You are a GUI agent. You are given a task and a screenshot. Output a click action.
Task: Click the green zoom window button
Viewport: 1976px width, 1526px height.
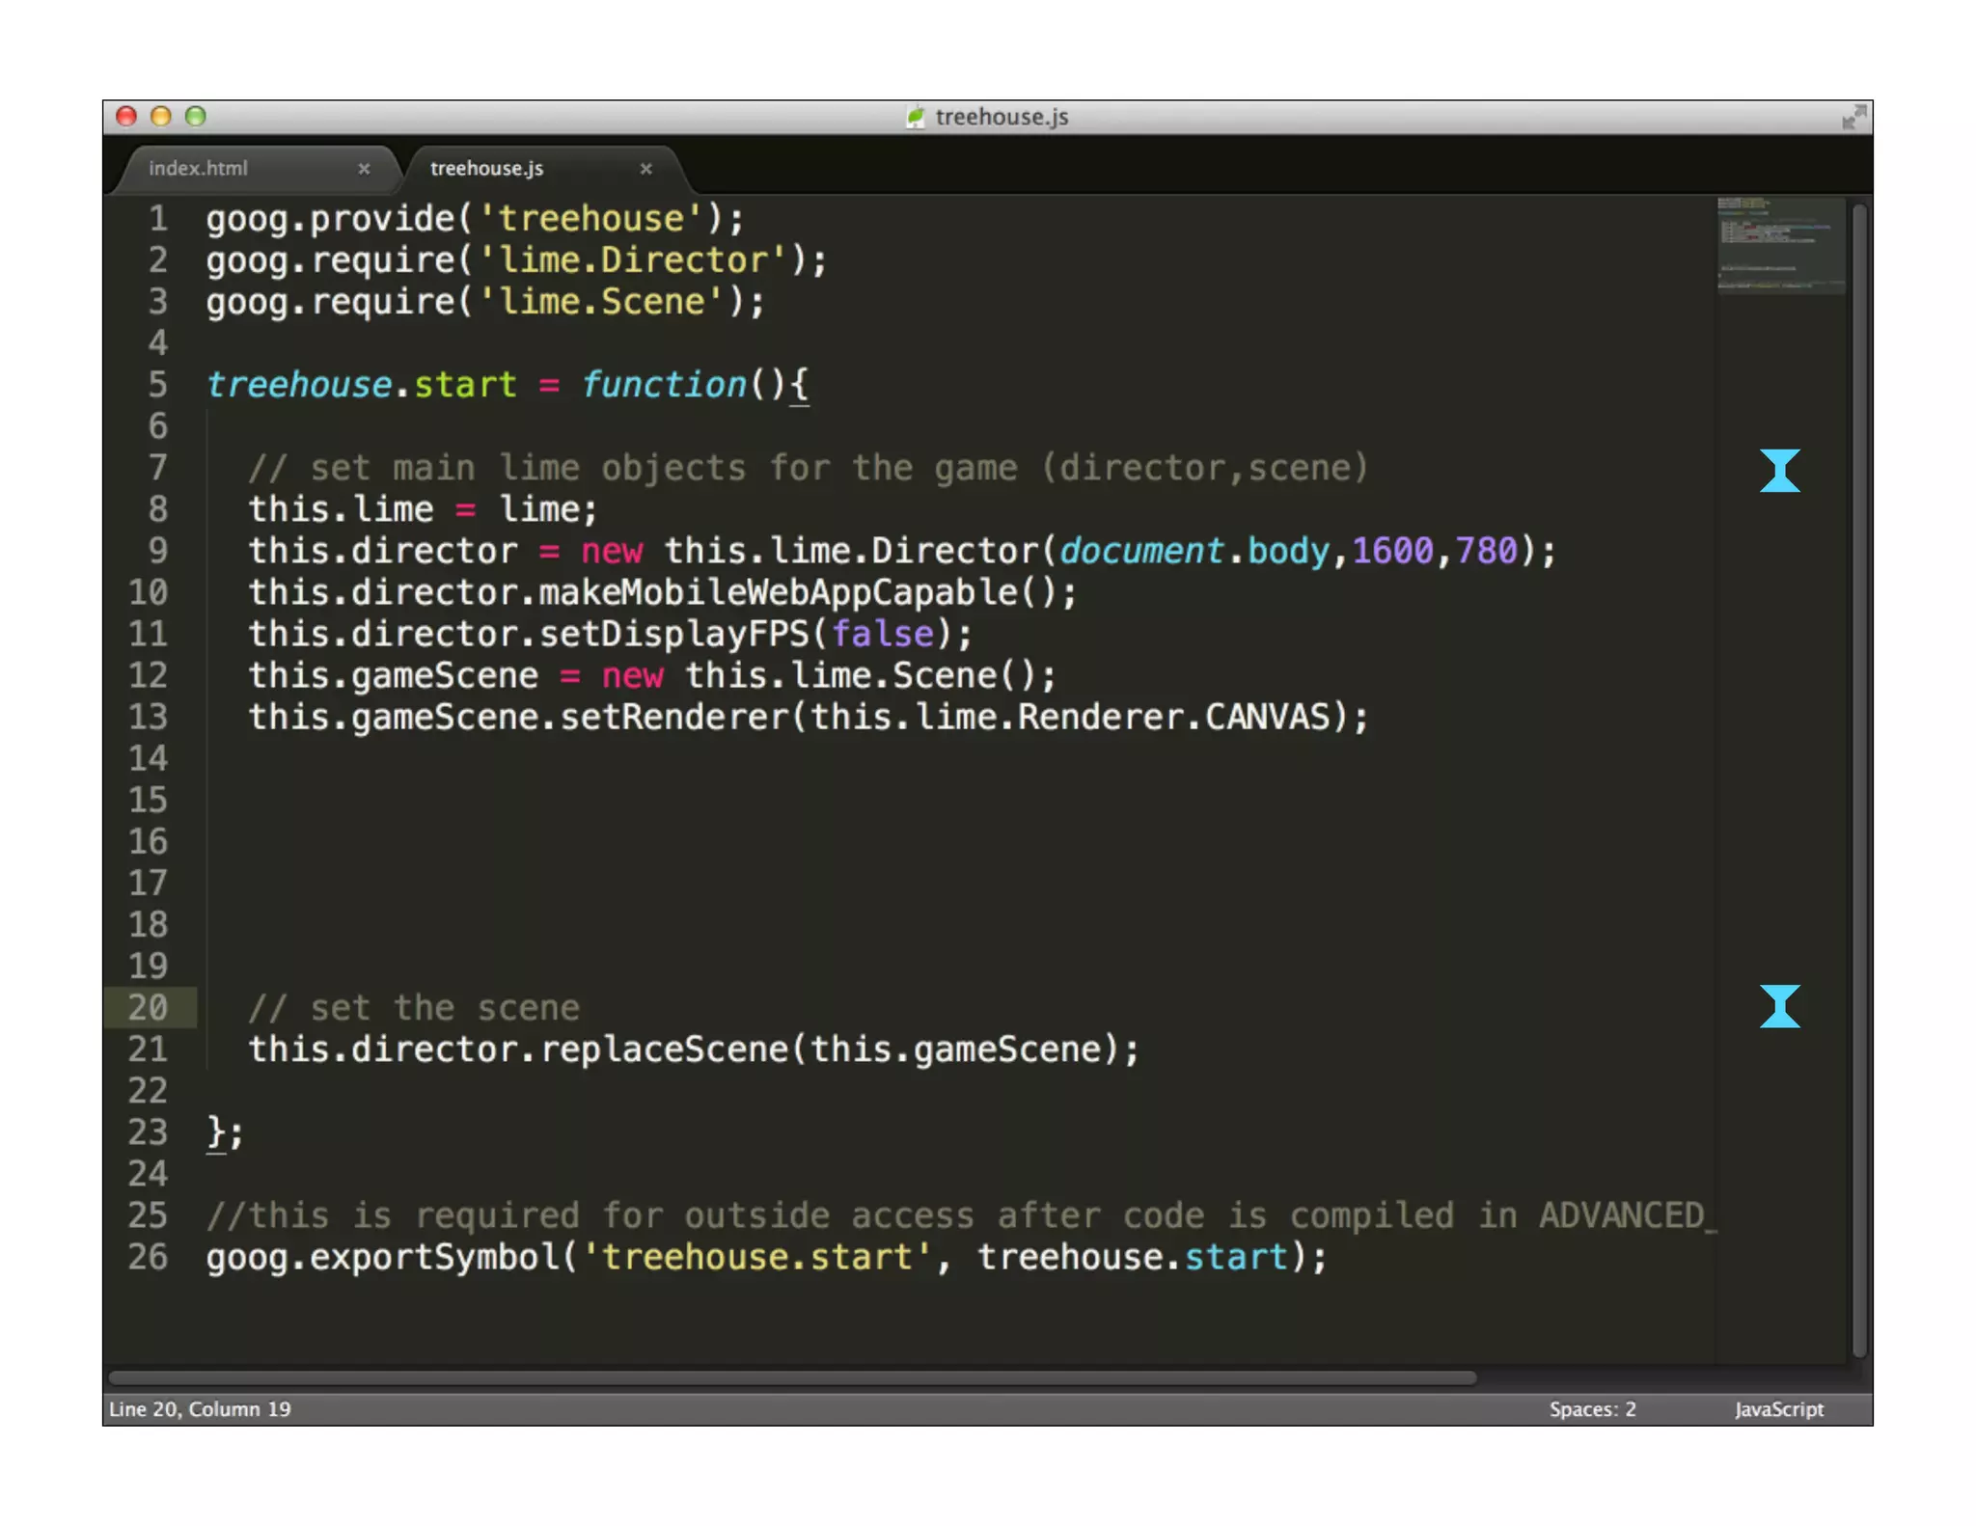196,117
